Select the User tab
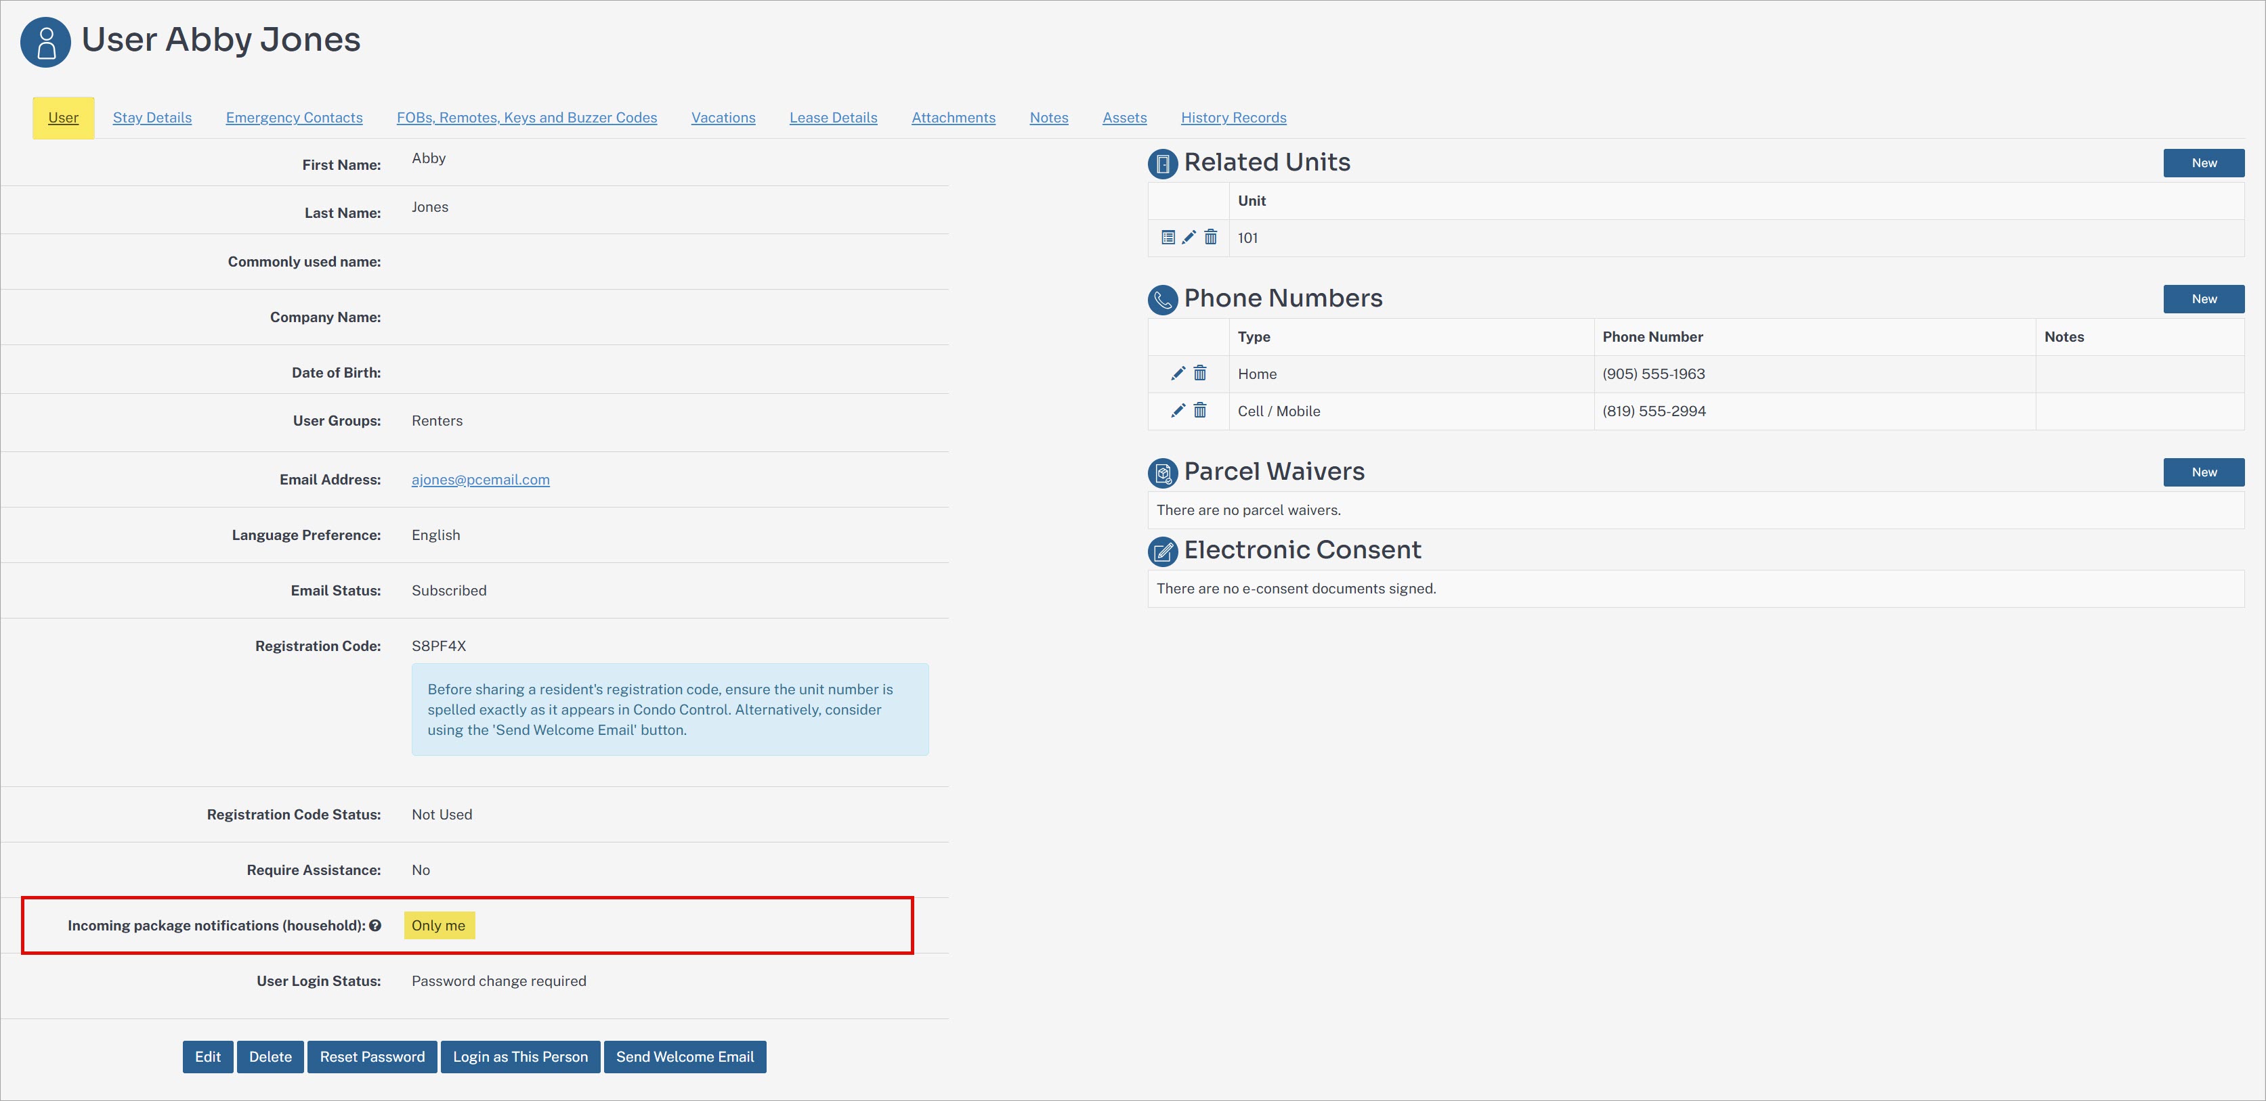2266x1101 pixels. tap(64, 118)
